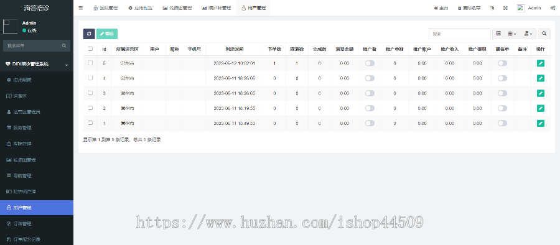This screenshot has height=245, width=560.
Task: Toggle 推广者 switch for row Id 1
Action: coord(370,123)
